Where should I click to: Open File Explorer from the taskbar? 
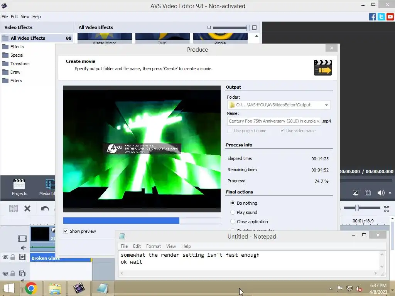(55, 288)
